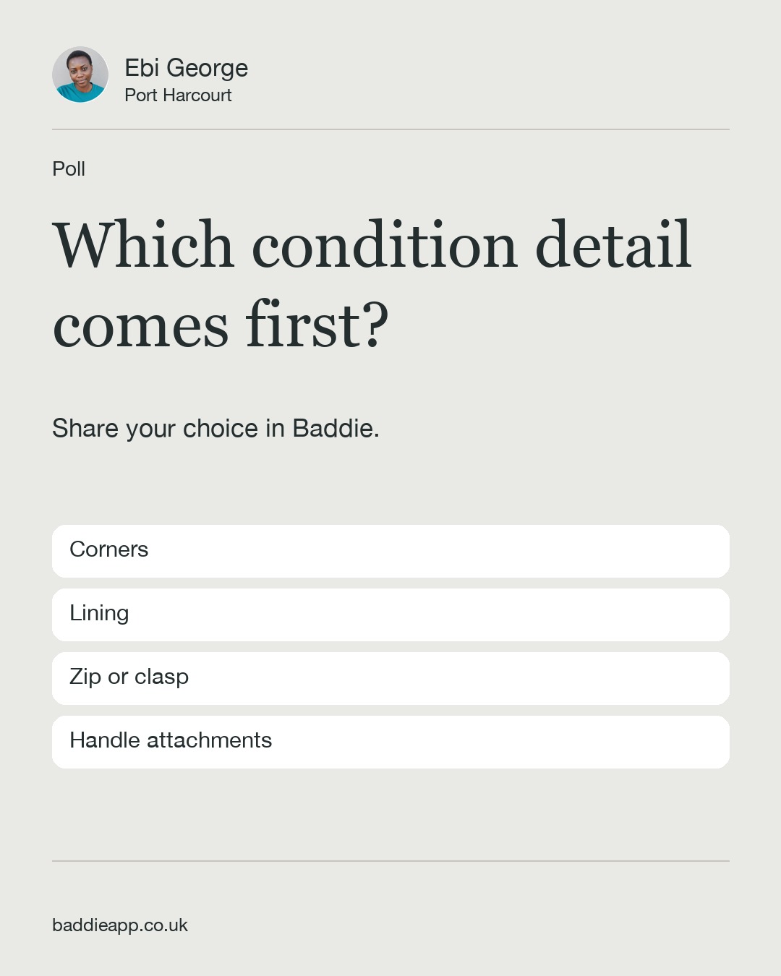The height and width of the screenshot is (976, 781).
Task: Click the Poll label
Action: click(69, 168)
